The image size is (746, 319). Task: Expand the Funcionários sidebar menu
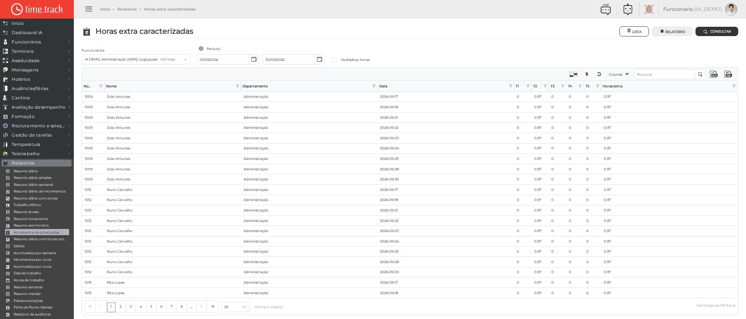point(37,42)
